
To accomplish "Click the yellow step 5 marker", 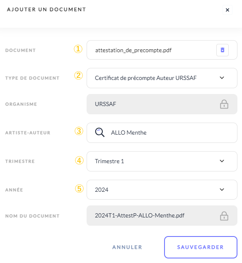I will click(x=79, y=188).
